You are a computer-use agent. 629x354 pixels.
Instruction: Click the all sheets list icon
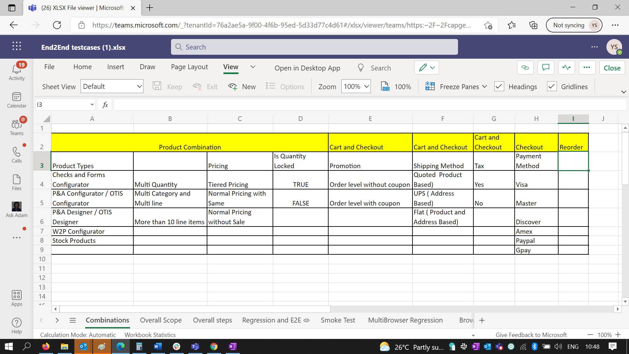tap(73, 320)
